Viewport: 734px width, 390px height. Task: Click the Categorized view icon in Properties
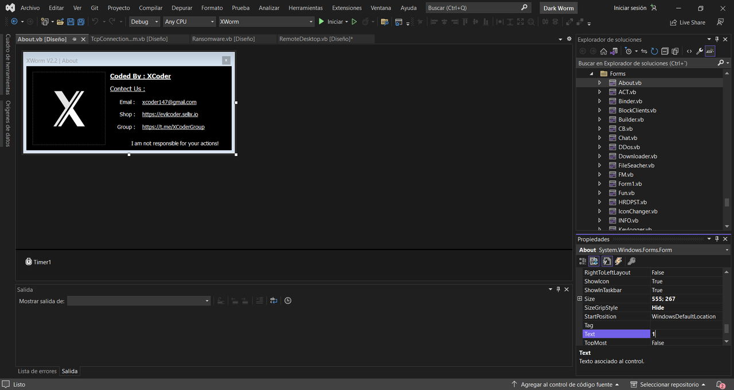coord(583,261)
